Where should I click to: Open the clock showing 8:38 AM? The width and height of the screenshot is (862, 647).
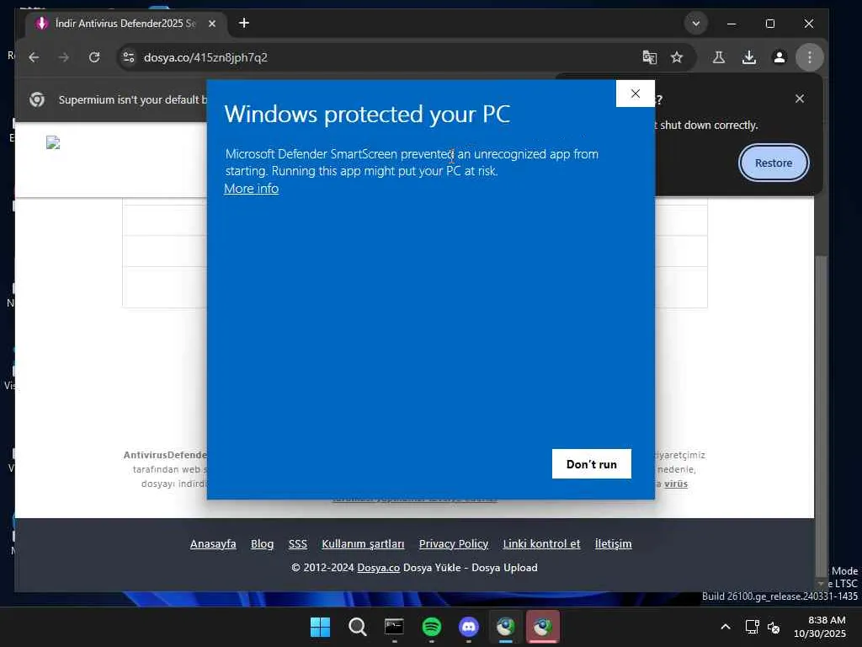820,627
